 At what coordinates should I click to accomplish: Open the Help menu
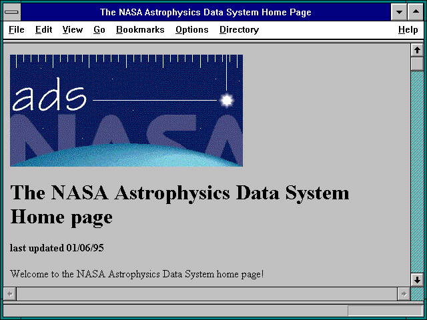pos(408,29)
